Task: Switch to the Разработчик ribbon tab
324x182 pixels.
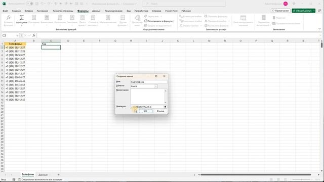Action: coord(141,11)
